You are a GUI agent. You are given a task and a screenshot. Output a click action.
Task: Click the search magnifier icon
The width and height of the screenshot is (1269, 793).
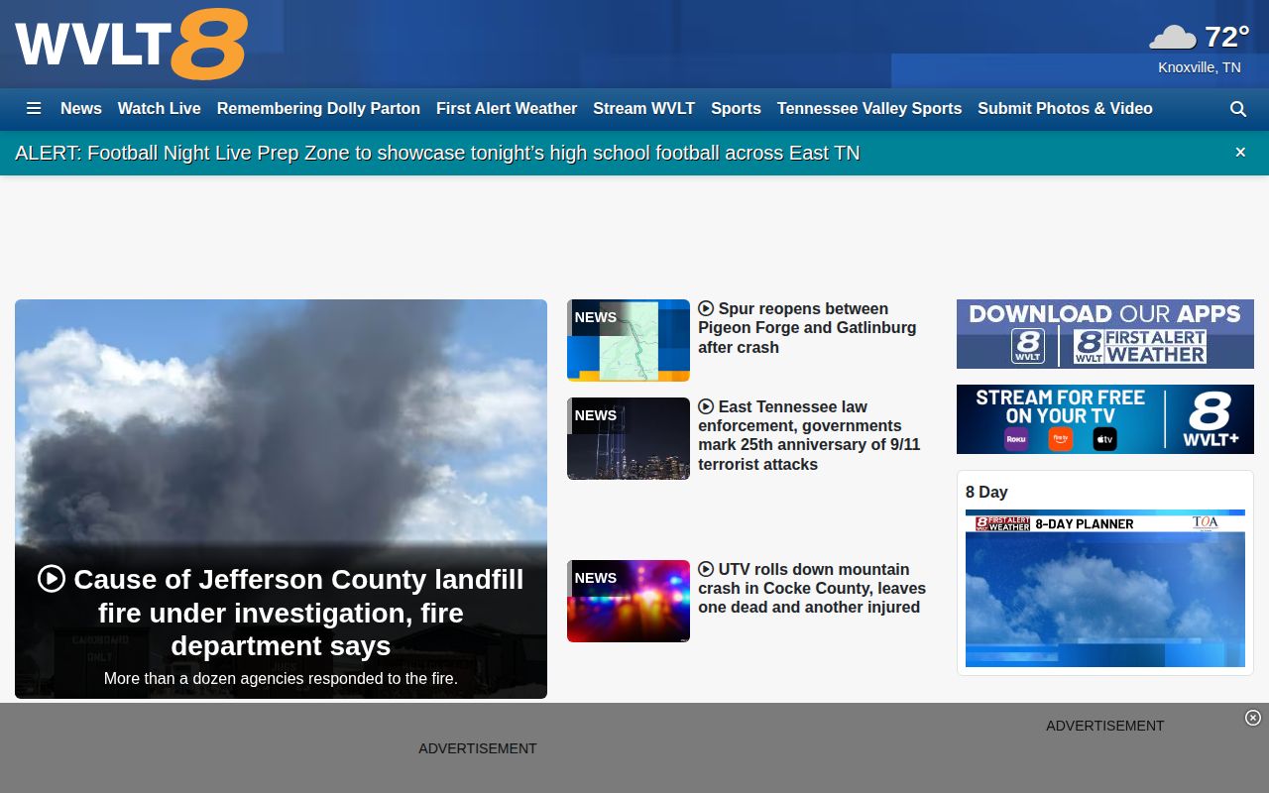[x=1238, y=109]
